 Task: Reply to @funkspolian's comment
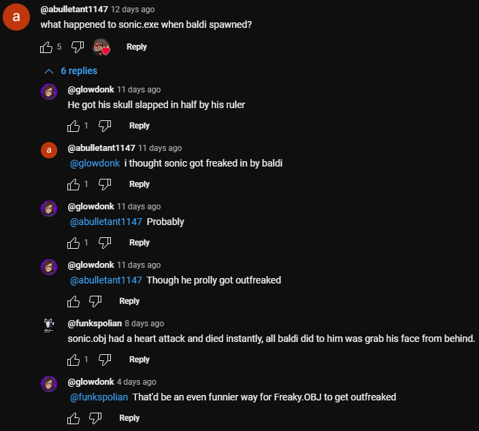point(139,360)
